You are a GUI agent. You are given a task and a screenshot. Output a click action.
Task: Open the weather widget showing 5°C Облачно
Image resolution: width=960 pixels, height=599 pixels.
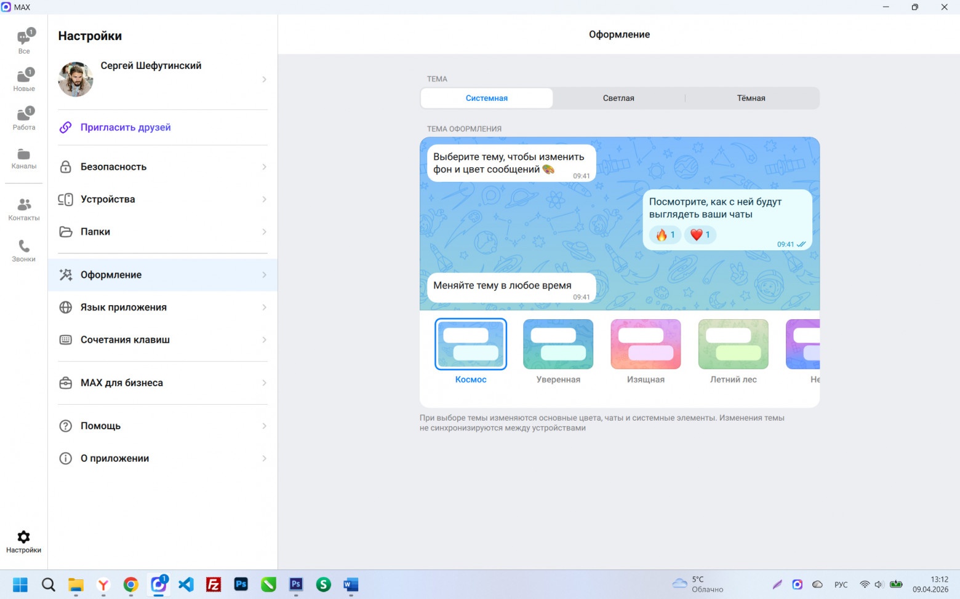point(698,584)
